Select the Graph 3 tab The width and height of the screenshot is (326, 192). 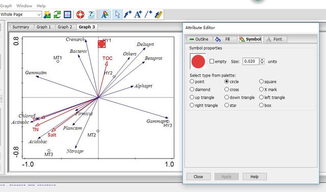(87, 27)
